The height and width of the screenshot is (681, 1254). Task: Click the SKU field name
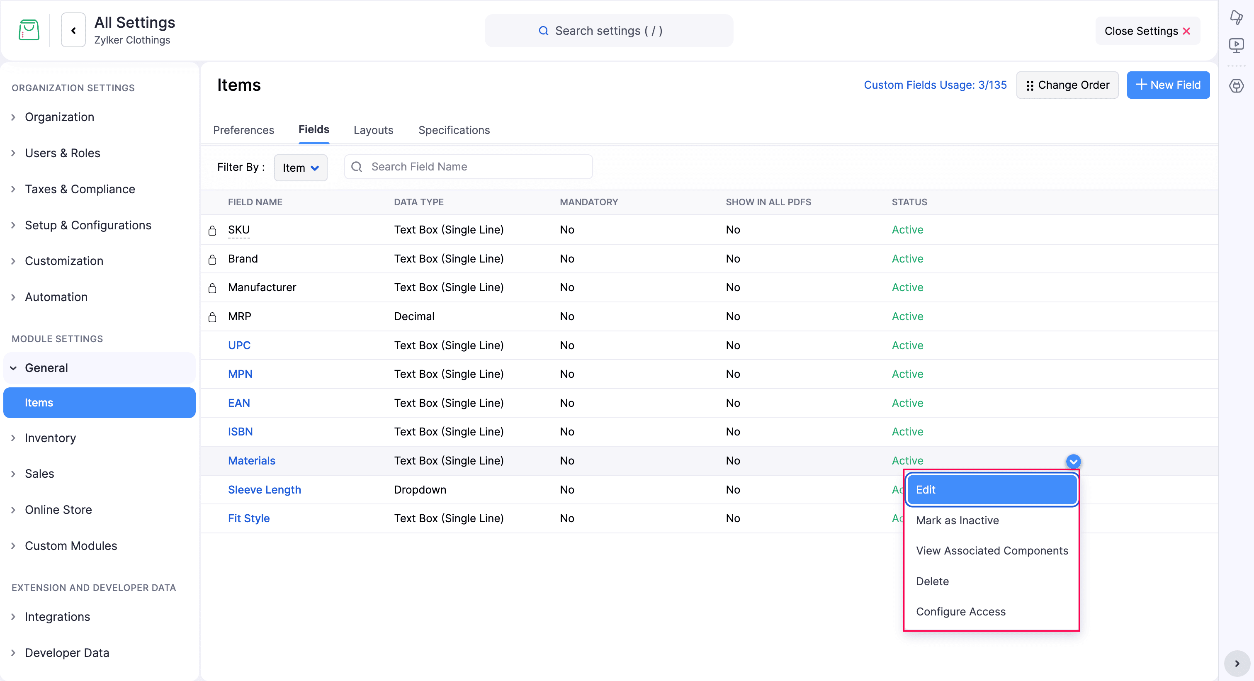(238, 230)
